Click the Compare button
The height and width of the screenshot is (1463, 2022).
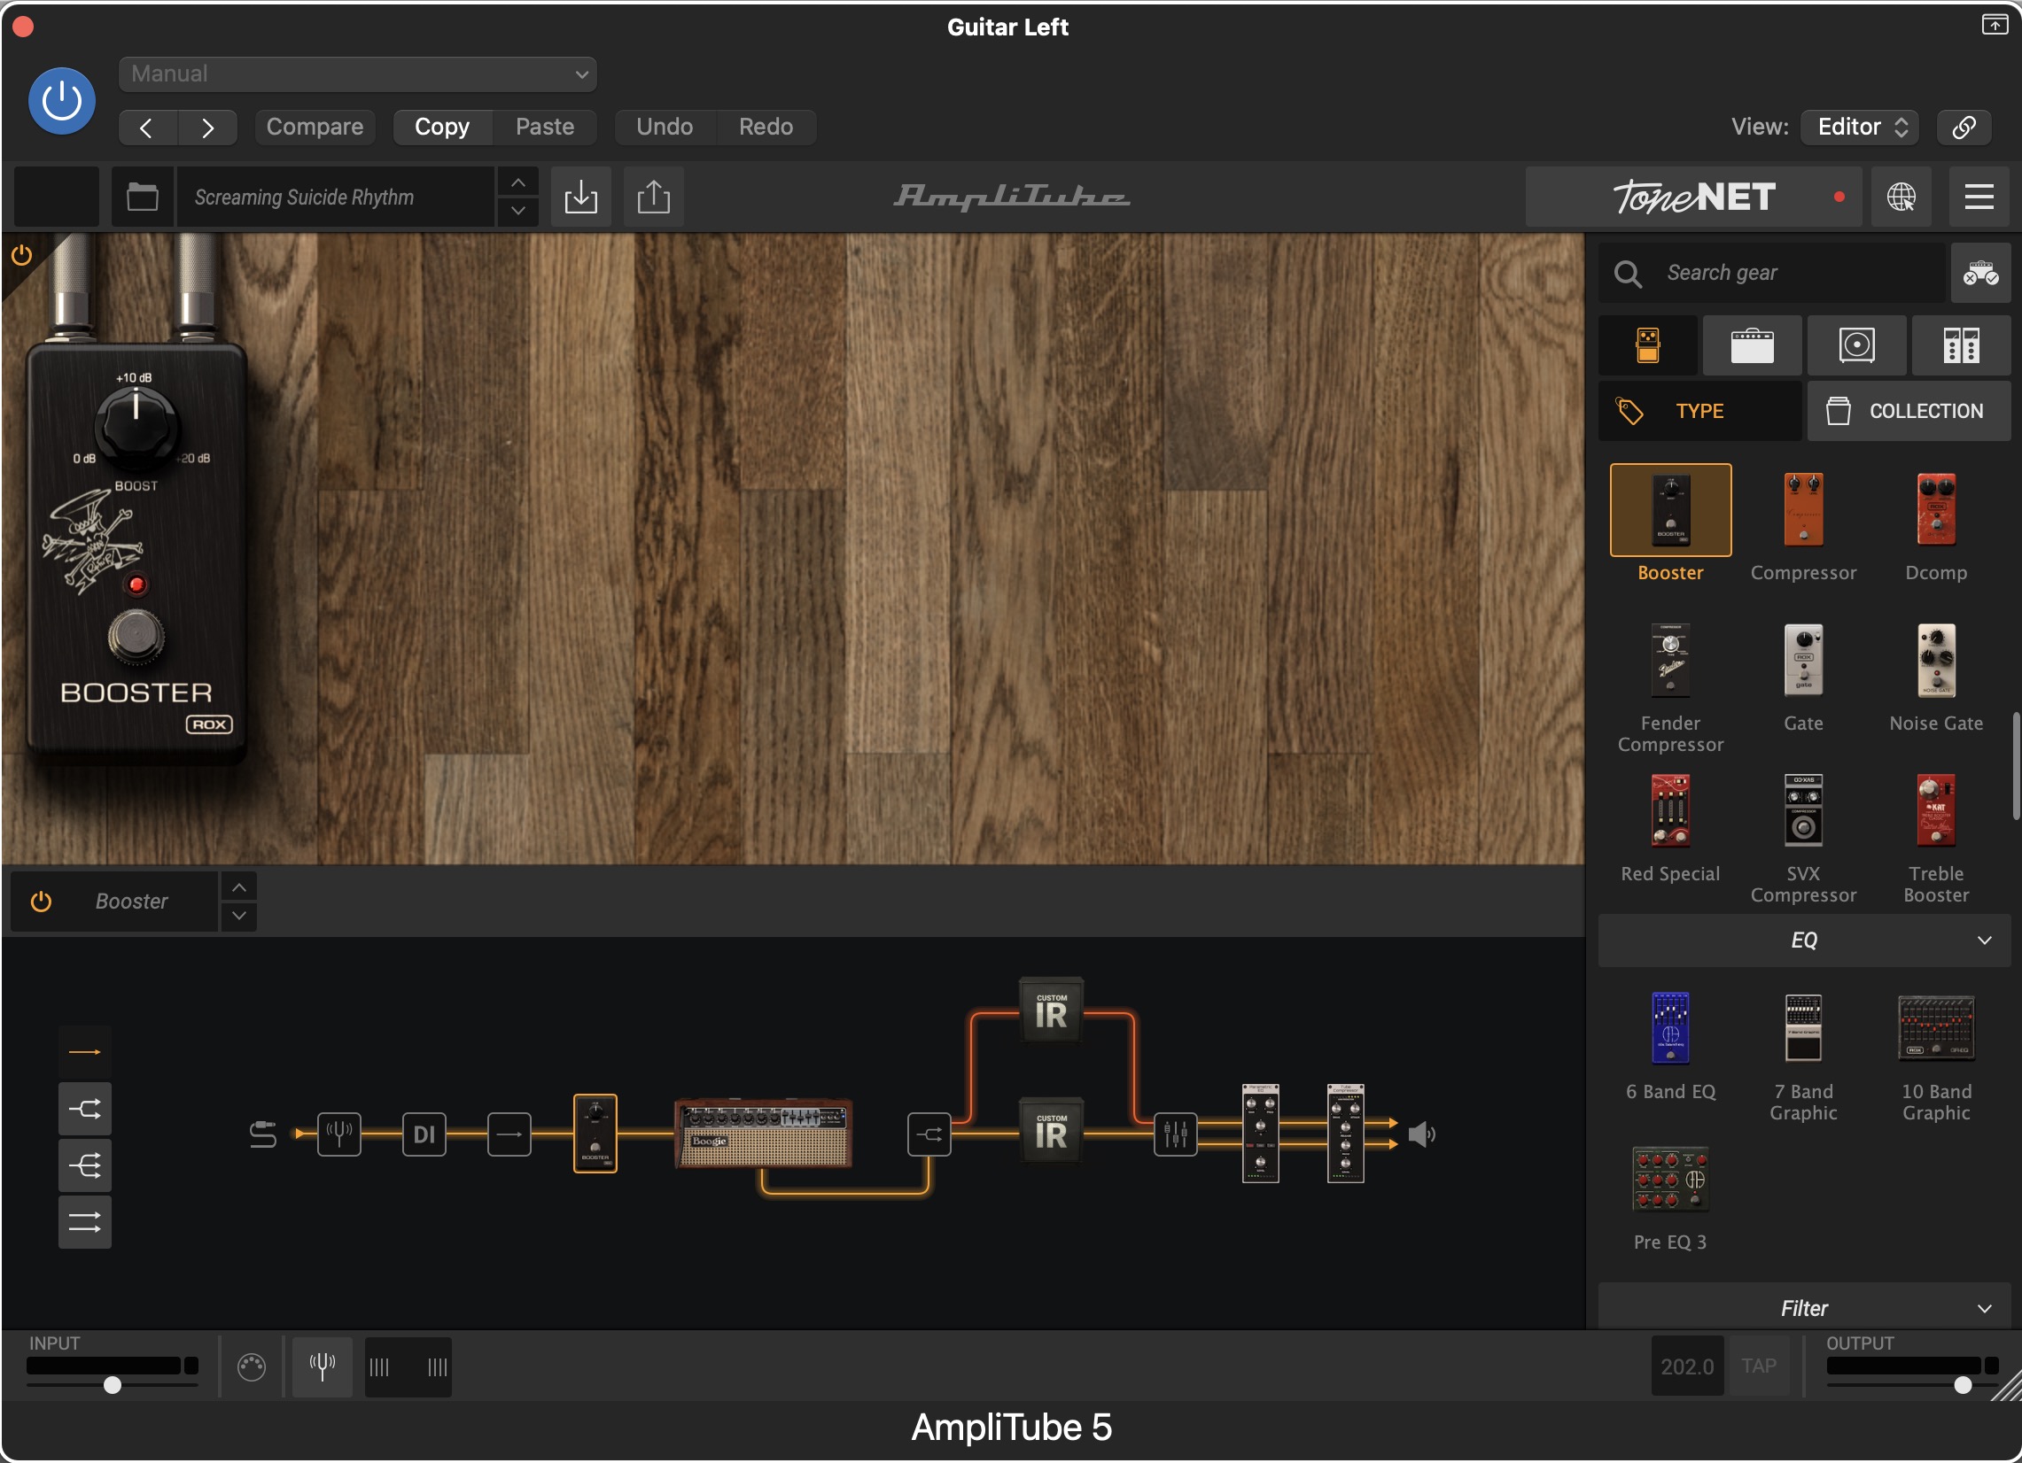click(315, 128)
